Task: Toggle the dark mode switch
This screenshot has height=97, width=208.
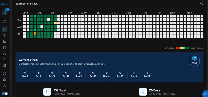Action: 5,94
